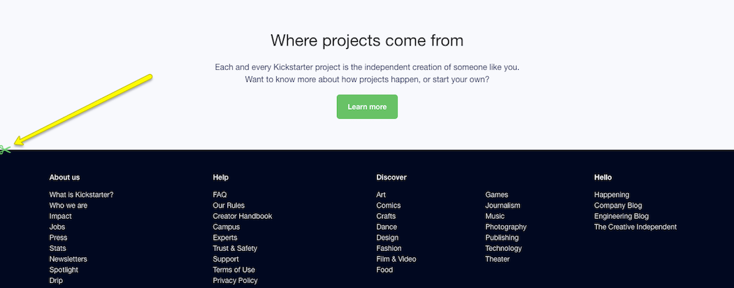Image resolution: width=734 pixels, height=288 pixels.
Task: Go to Who we are page
Action: pos(69,206)
